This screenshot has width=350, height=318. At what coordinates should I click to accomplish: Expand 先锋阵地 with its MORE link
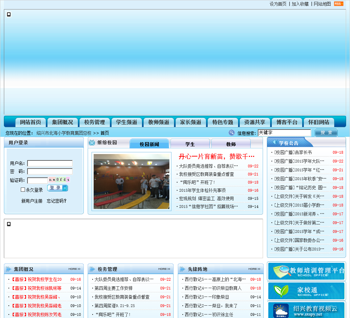254,269
